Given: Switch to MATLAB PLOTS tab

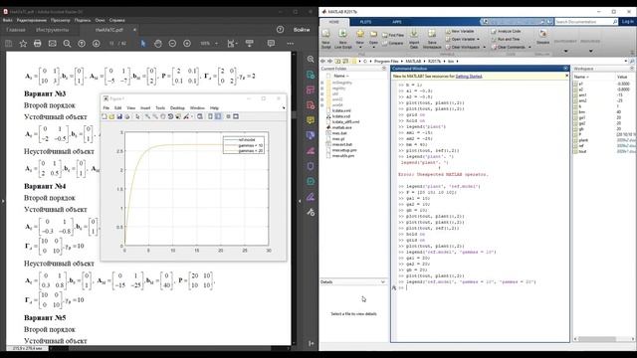Looking at the screenshot, I should point(365,22).
